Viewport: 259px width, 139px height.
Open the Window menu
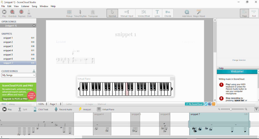[44, 6]
